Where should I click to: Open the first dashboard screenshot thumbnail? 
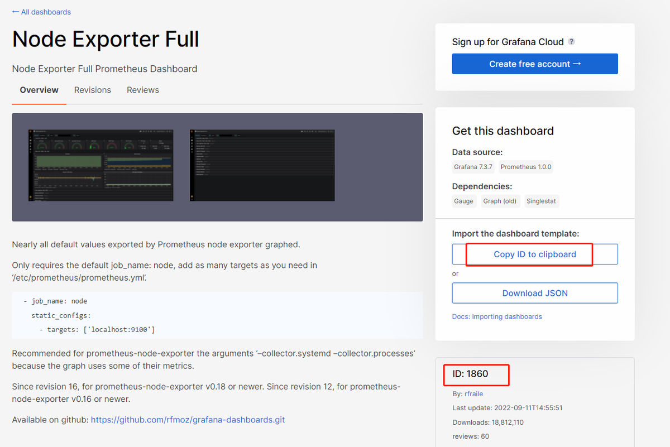[x=101, y=165]
